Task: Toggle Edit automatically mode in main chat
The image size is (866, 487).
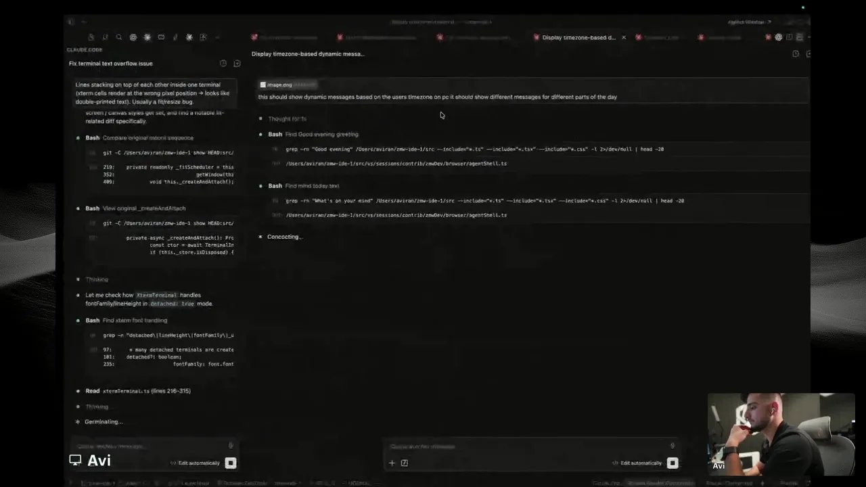Action: [637, 463]
